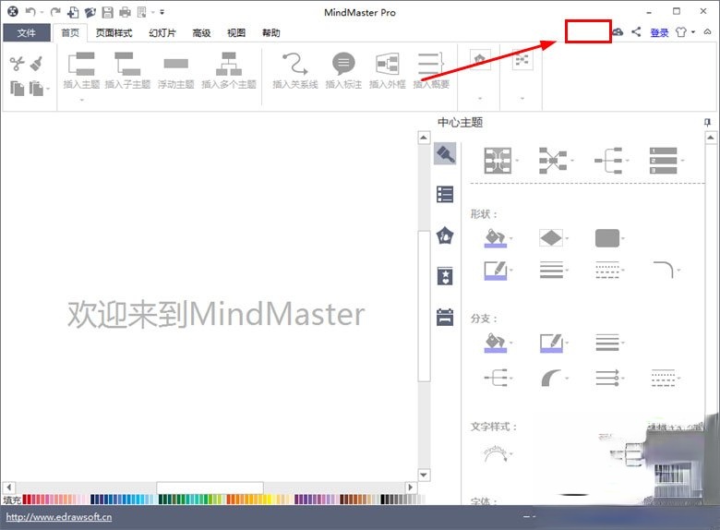The width and height of the screenshot is (720, 530).
Task: Select the format painter brush
Action: (37, 64)
